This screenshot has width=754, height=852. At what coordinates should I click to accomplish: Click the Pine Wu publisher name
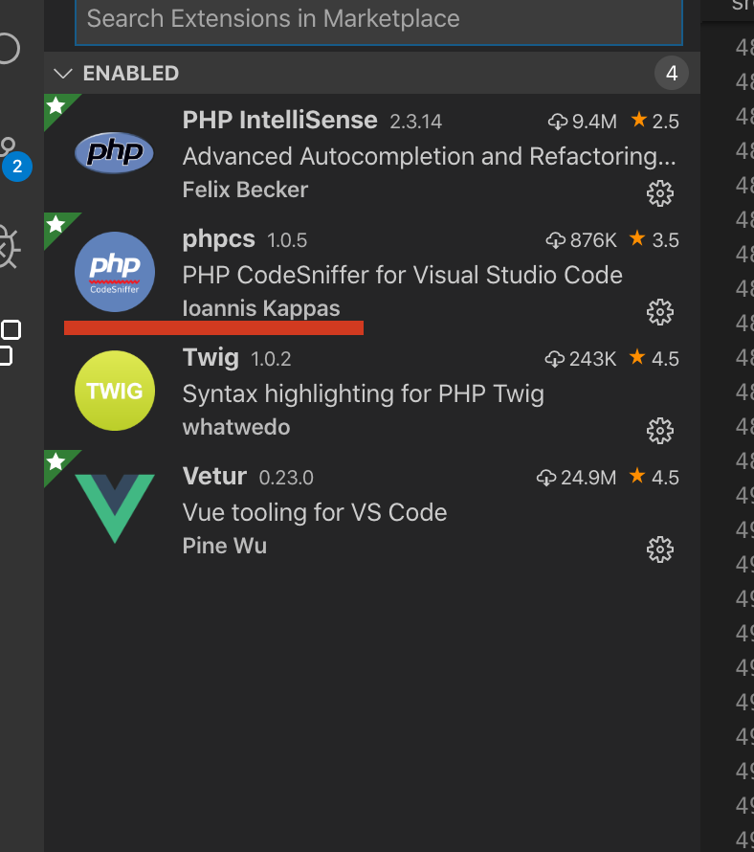(224, 546)
